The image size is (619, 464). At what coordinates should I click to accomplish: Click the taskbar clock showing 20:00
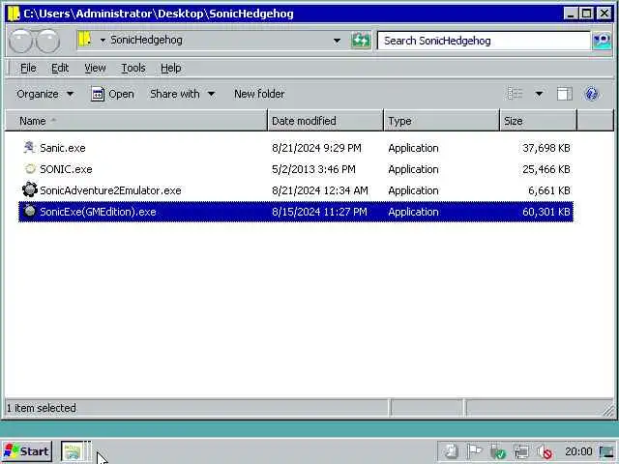click(x=578, y=451)
